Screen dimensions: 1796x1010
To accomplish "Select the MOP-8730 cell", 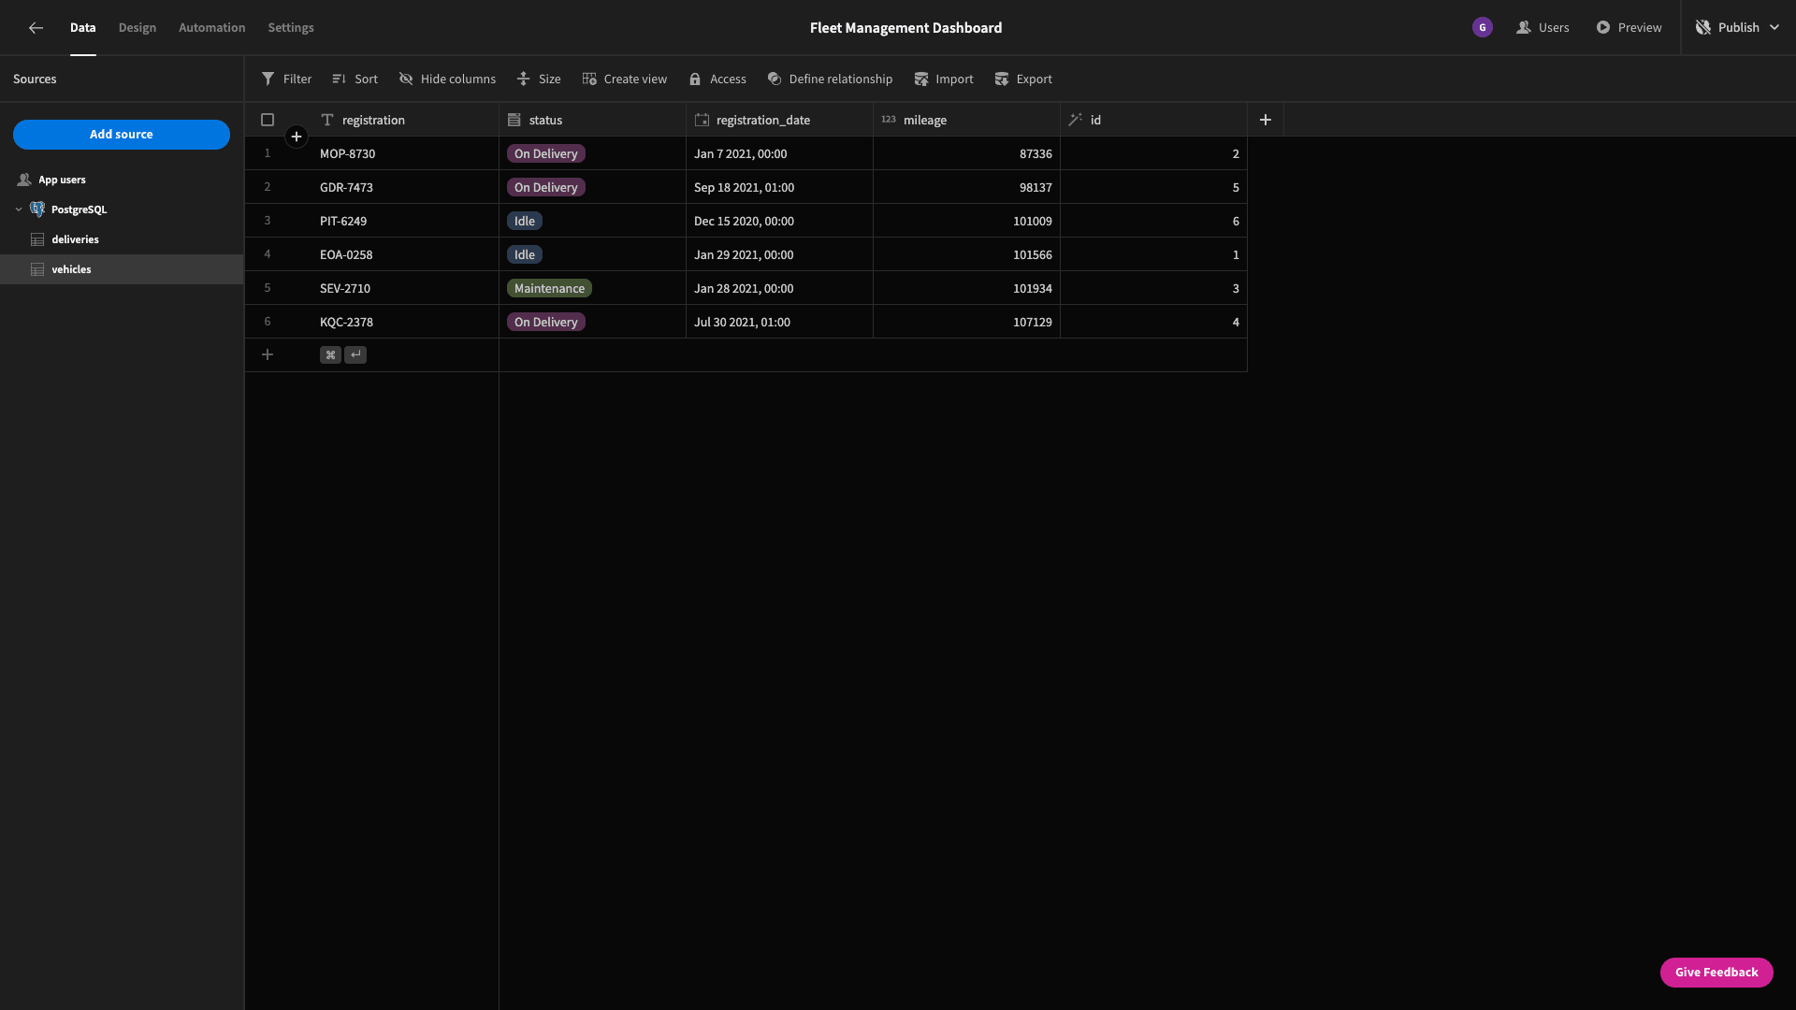I will tap(405, 153).
